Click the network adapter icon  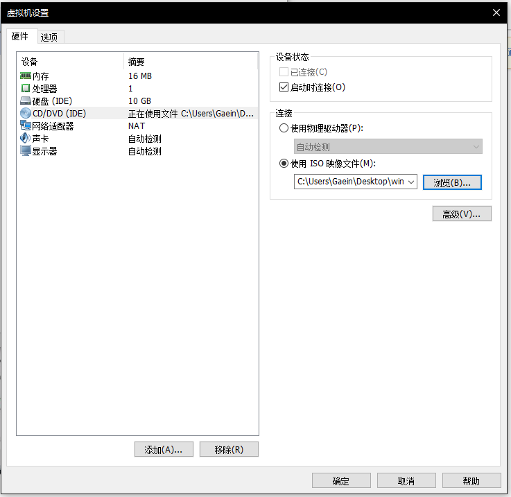pyautogui.click(x=26, y=125)
